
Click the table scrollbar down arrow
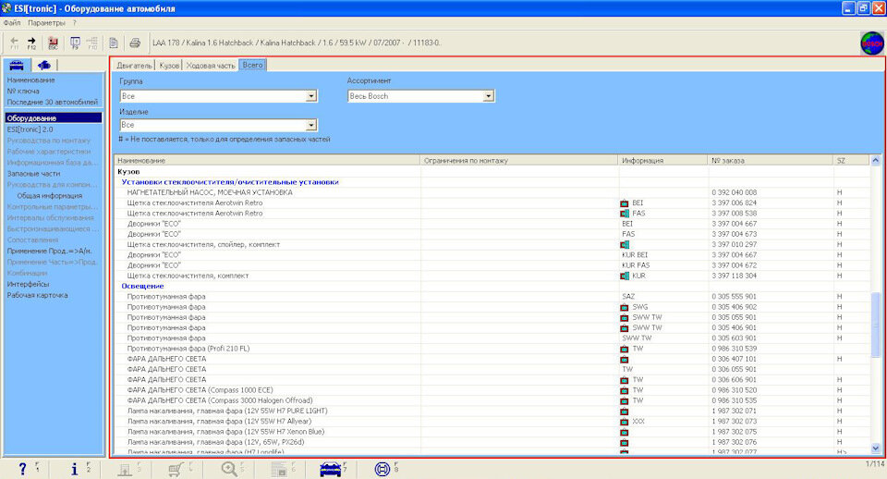coord(876,448)
